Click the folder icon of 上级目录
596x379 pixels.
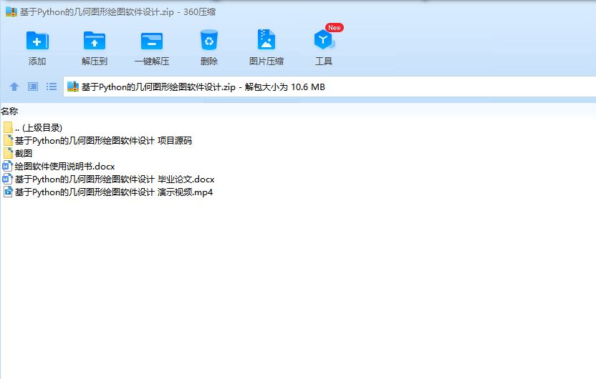pyautogui.click(x=8, y=127)
